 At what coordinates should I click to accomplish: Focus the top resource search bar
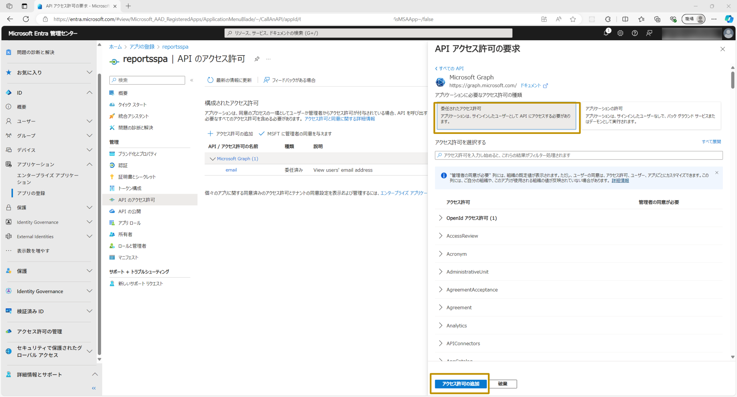[368, 33]
